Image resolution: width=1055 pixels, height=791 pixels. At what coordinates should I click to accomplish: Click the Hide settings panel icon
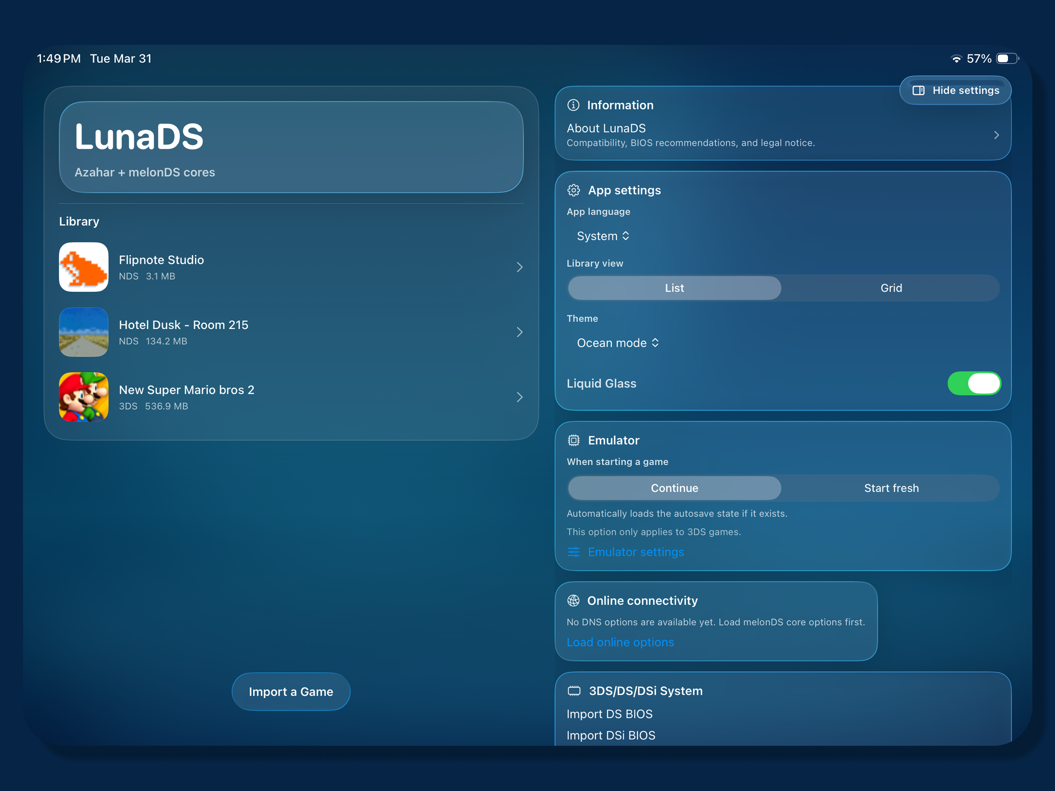[x=919, y=90]
